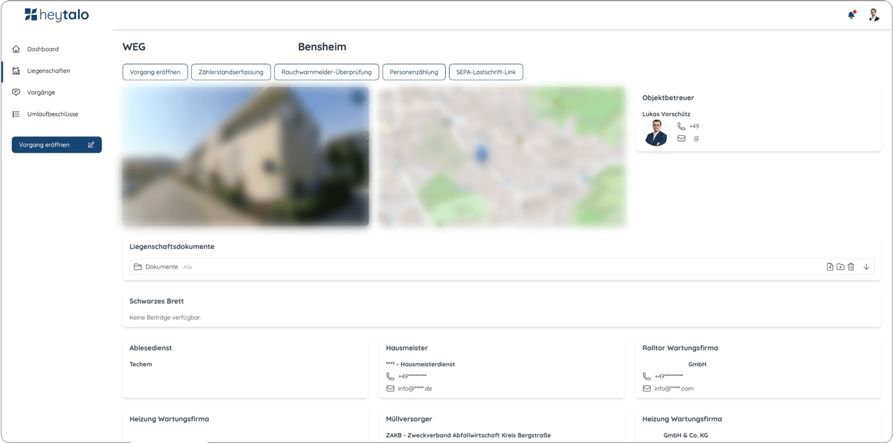Click the heytalo logo
The width and height of the screenshot is (893, 443).
(57, 15)
